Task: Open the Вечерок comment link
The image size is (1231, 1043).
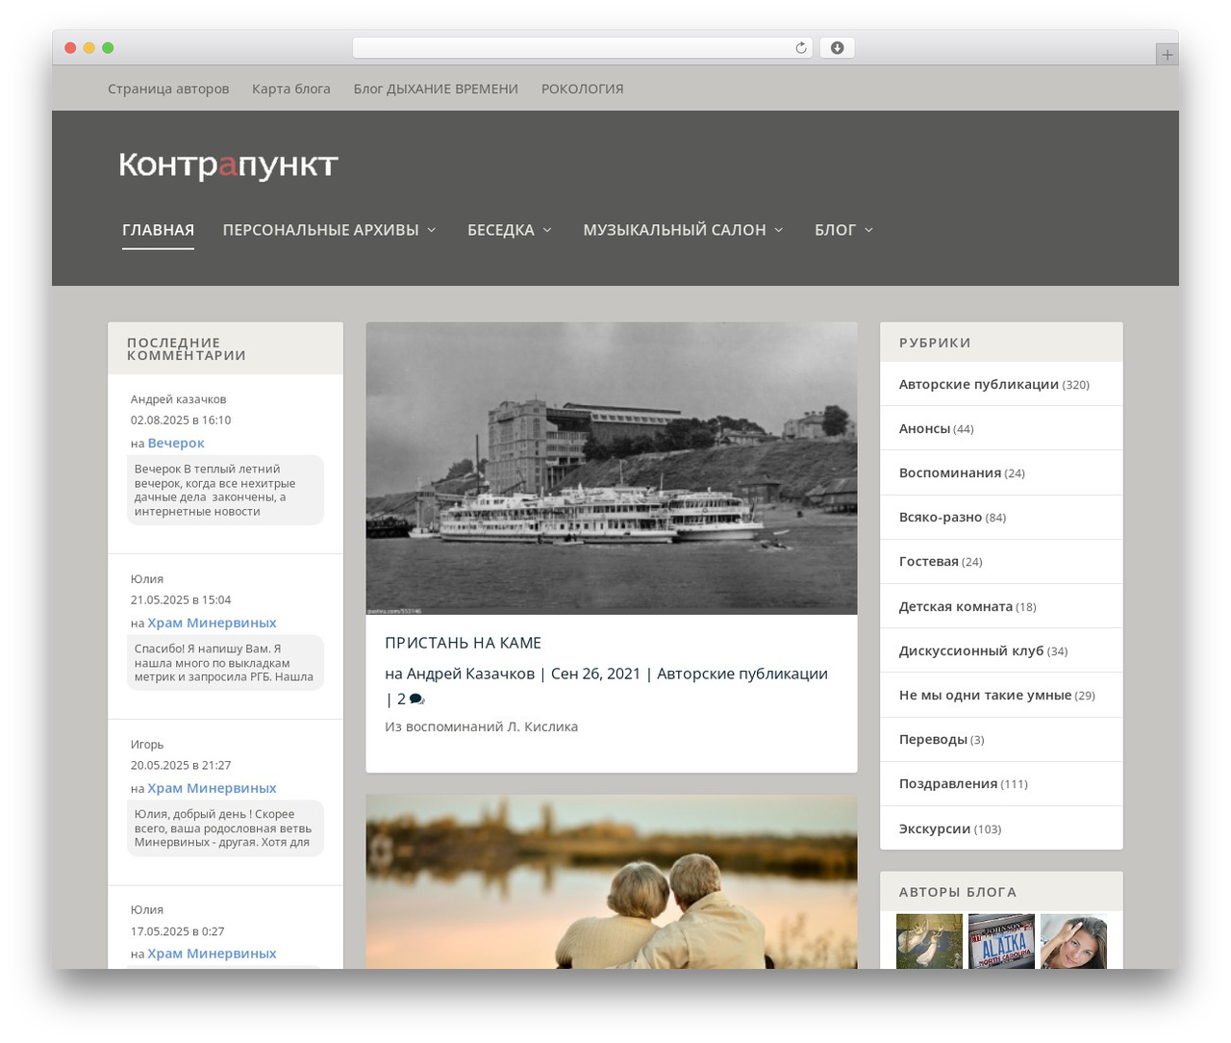Action: pos(176,443)
